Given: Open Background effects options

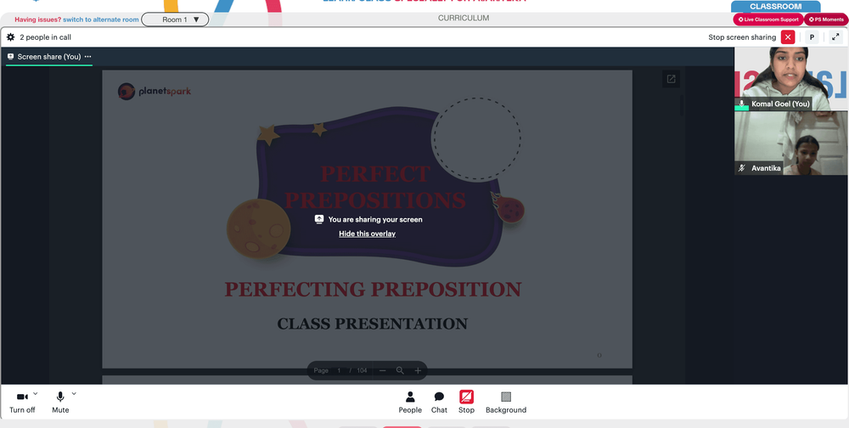Looking at the screenshot, I should (506, 402).
